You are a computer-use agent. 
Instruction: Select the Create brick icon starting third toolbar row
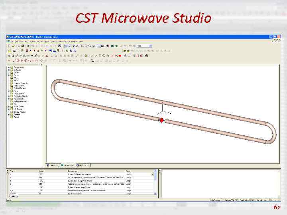click(9, 56)
